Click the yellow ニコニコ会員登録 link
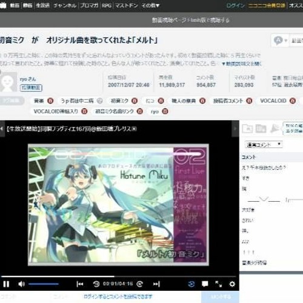Viewport: 303px width, 303px height. point(267,5)
